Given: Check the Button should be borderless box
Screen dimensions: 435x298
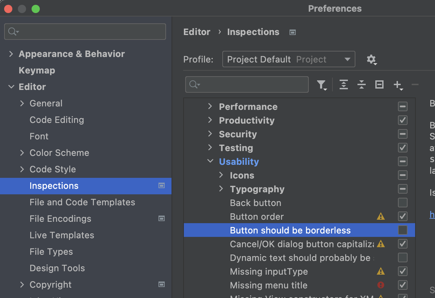Looking at the screenshot, I should point(402,230).
